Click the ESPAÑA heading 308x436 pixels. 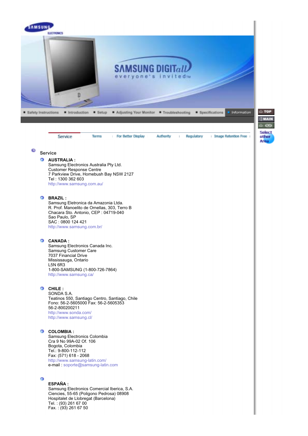point(58,384)
